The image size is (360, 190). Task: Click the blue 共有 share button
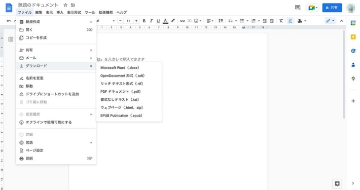tap(332, 8)
